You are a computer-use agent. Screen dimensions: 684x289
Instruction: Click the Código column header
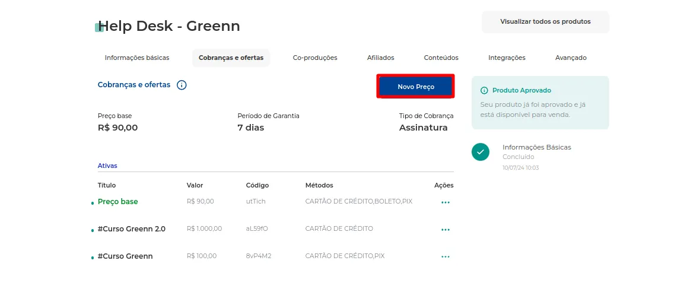point(257,185)
